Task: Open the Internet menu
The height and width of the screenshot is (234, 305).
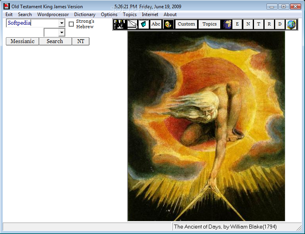Action: pos(150,15)
